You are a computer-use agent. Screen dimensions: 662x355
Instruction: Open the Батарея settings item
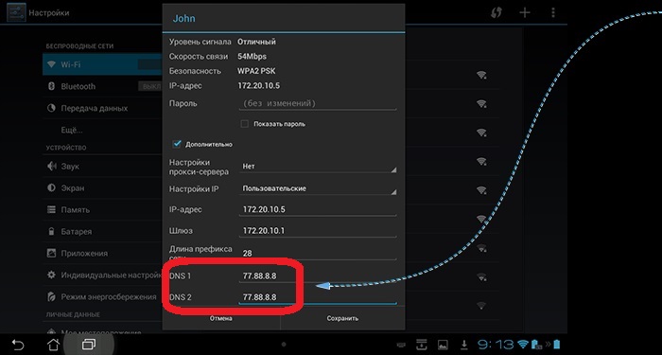pos(102,232)
